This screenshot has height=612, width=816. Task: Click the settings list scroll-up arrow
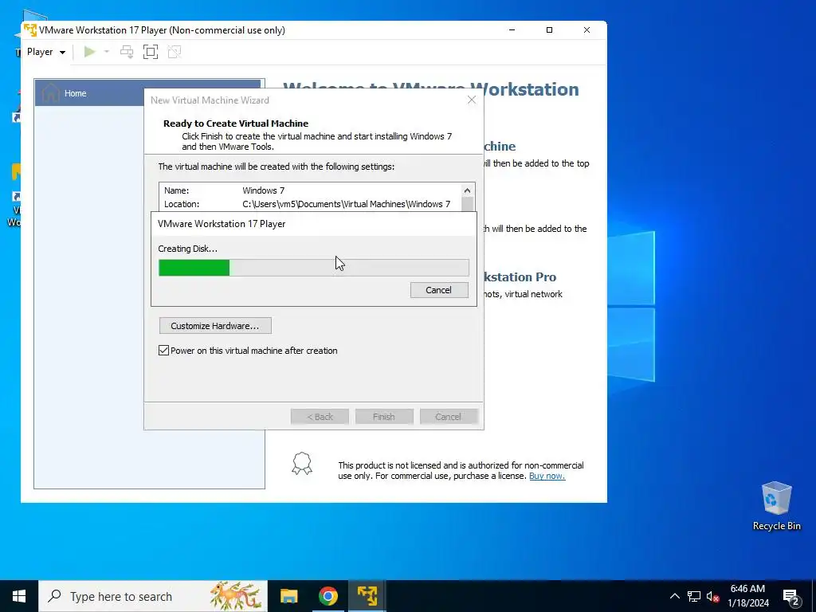tap(467, 190)
